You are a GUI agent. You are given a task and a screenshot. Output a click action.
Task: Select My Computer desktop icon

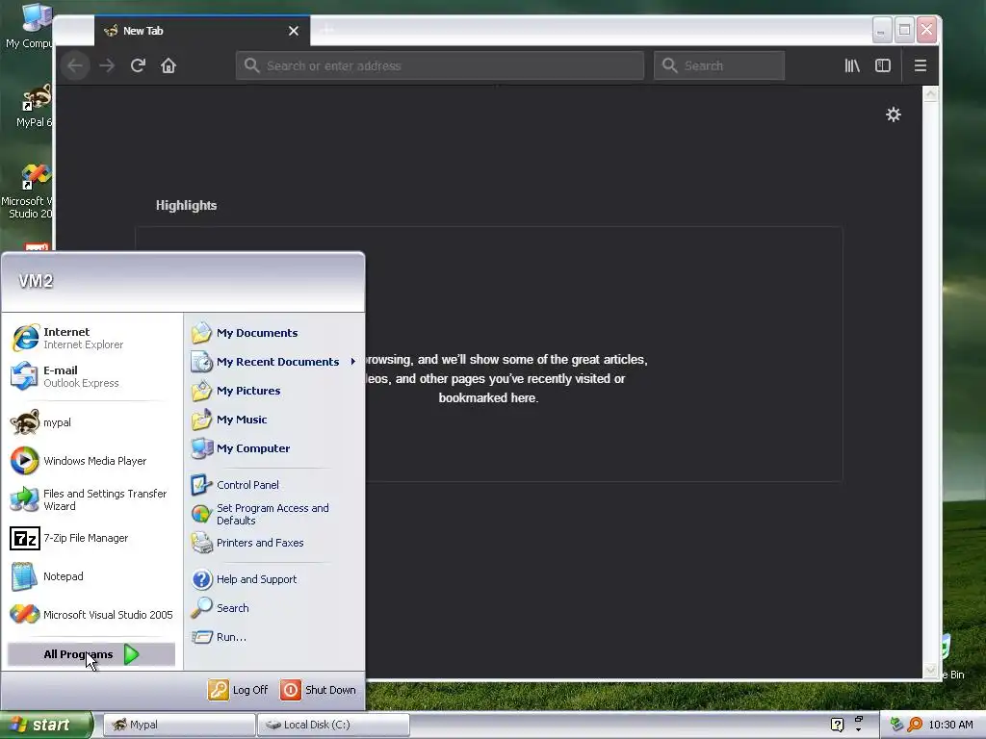30,26
